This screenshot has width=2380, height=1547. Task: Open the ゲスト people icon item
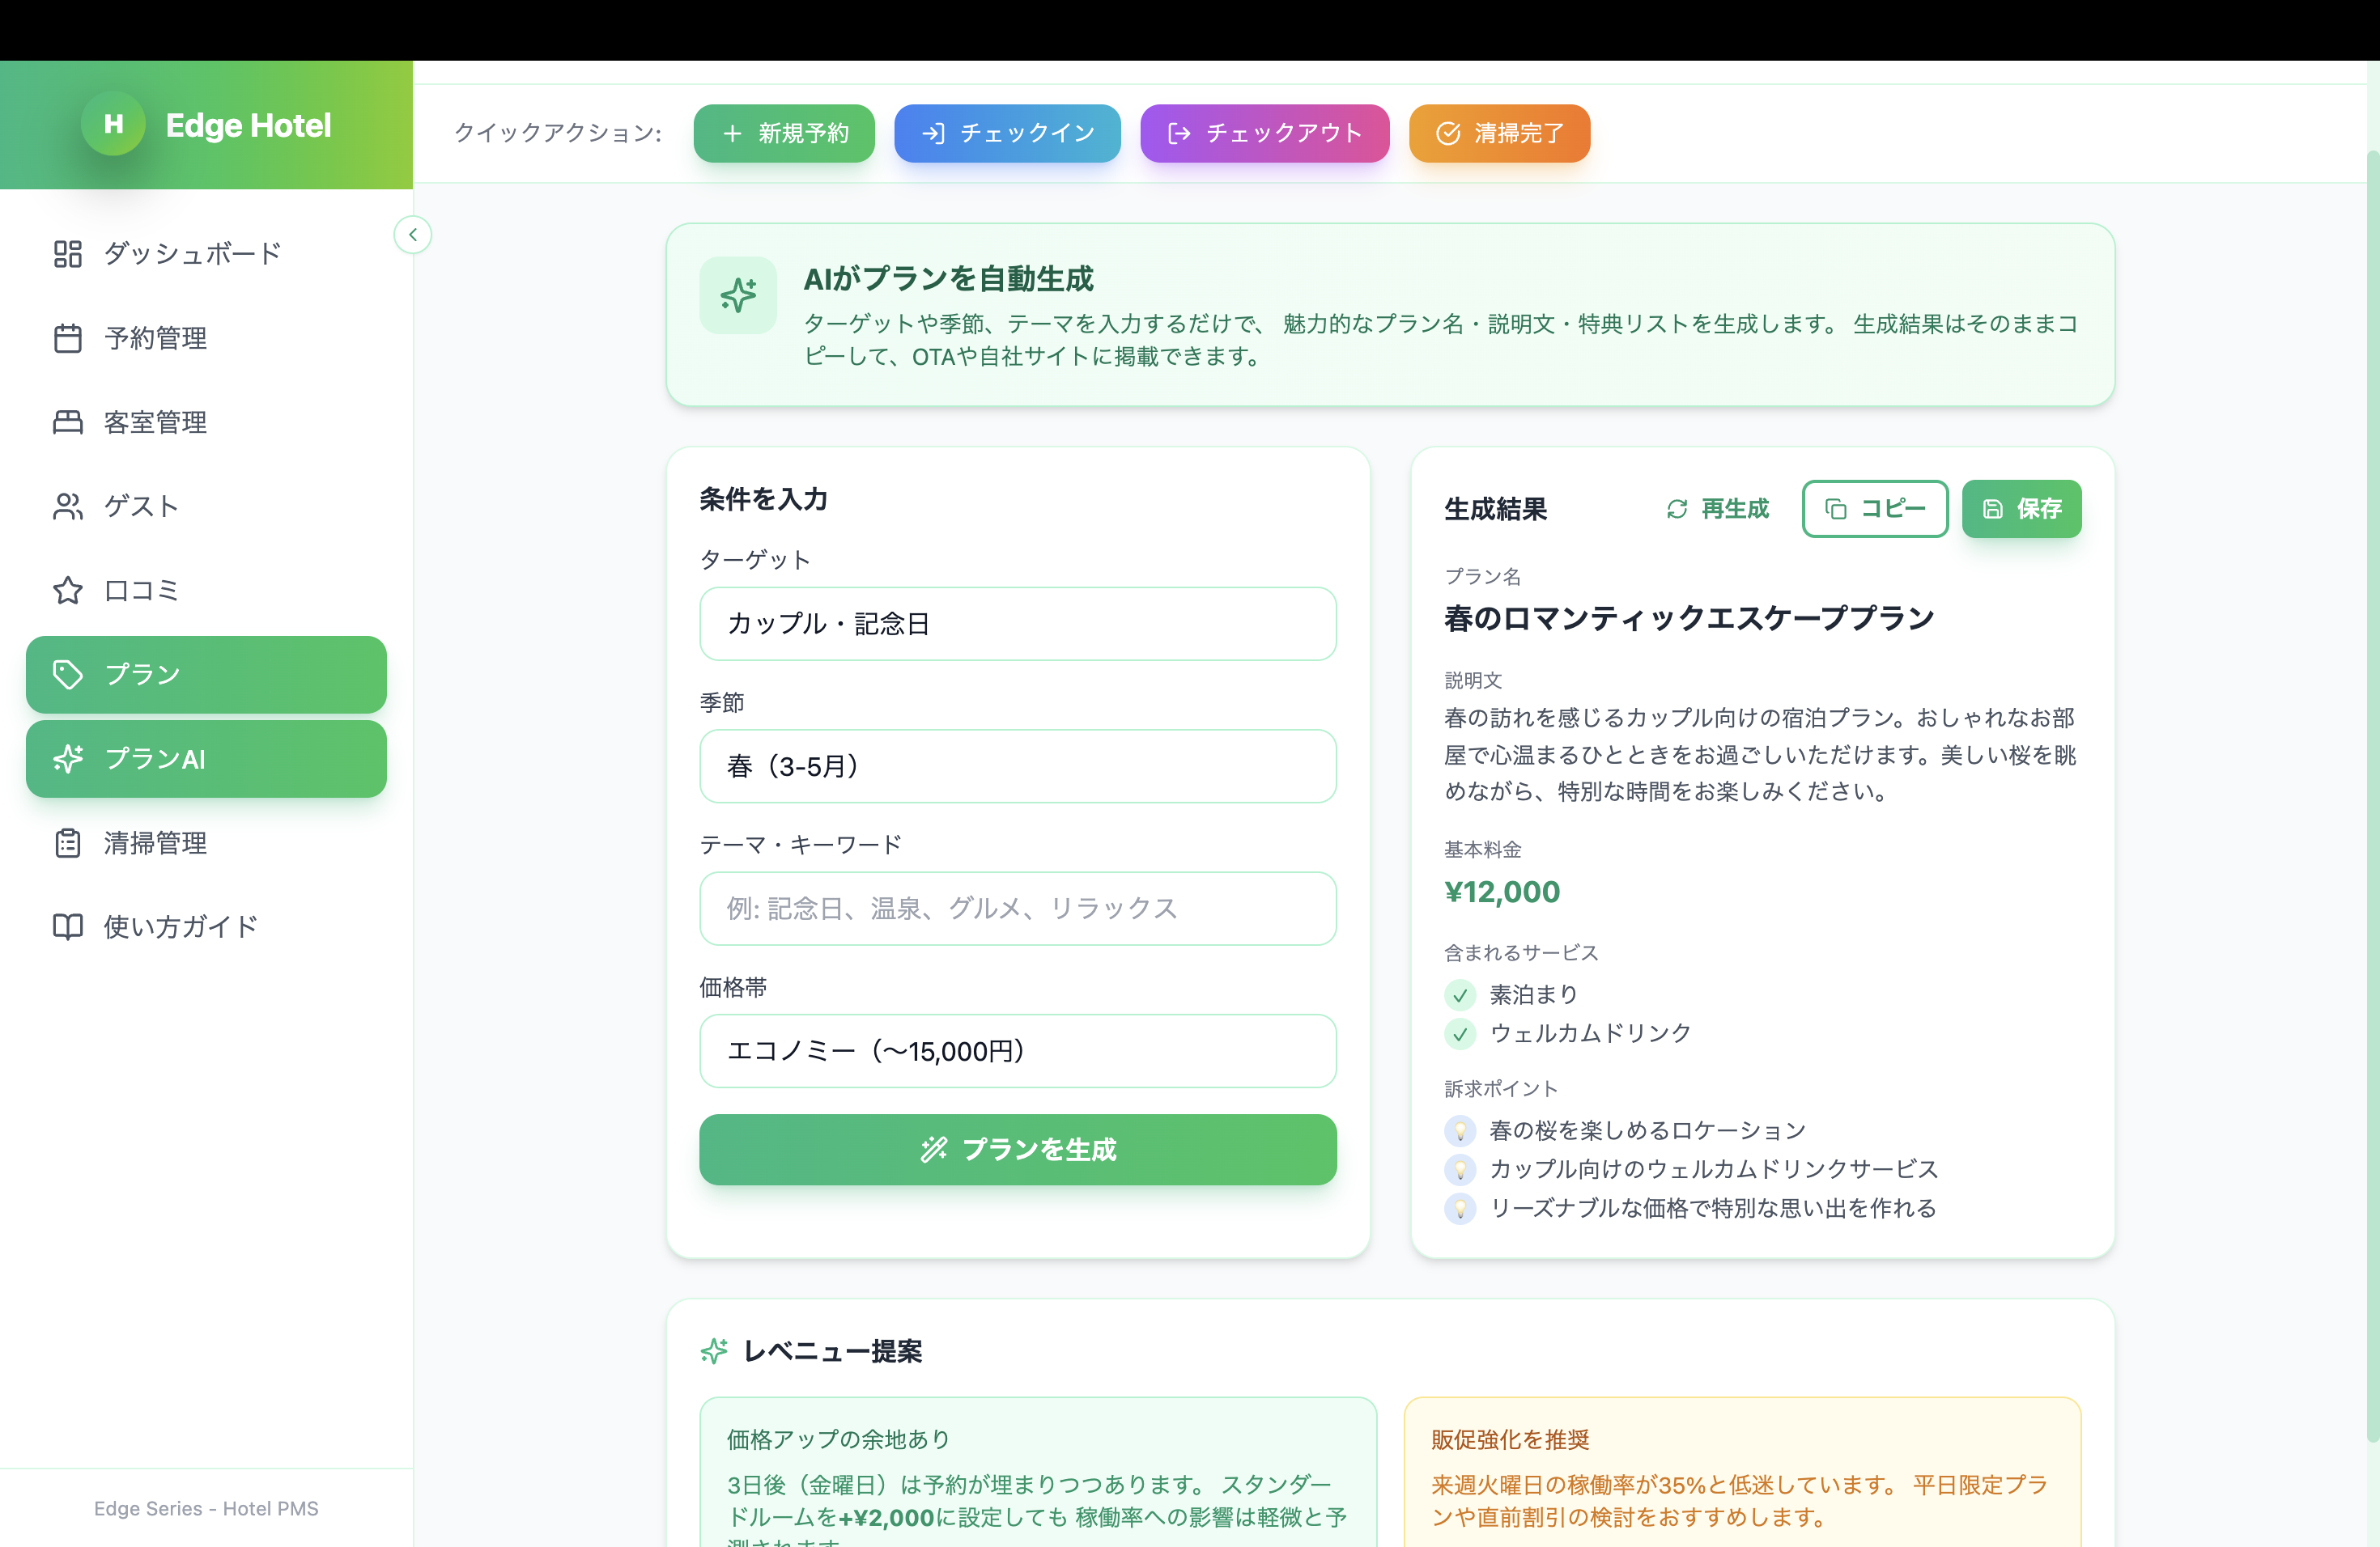click(68, 506)
